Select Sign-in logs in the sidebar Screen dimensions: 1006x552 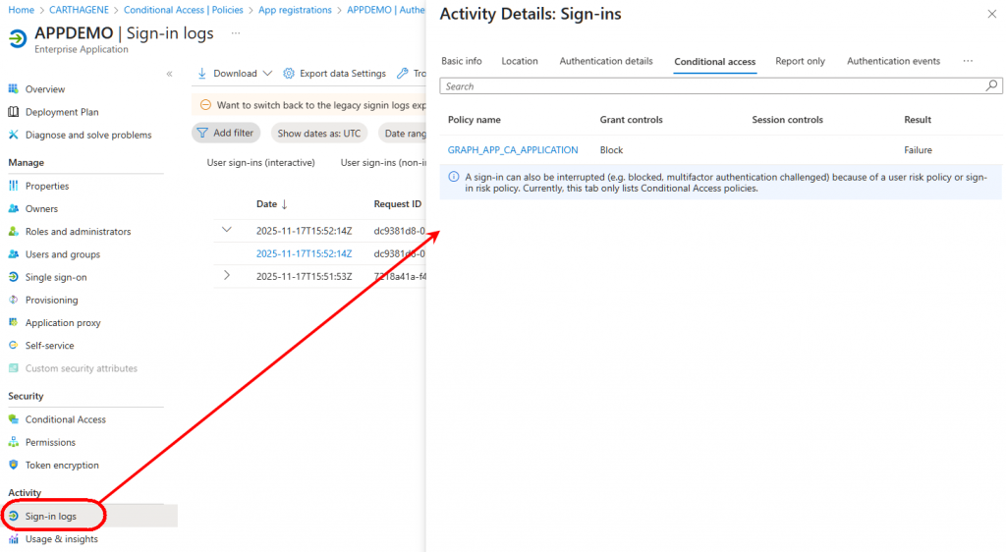click(51, 516)
